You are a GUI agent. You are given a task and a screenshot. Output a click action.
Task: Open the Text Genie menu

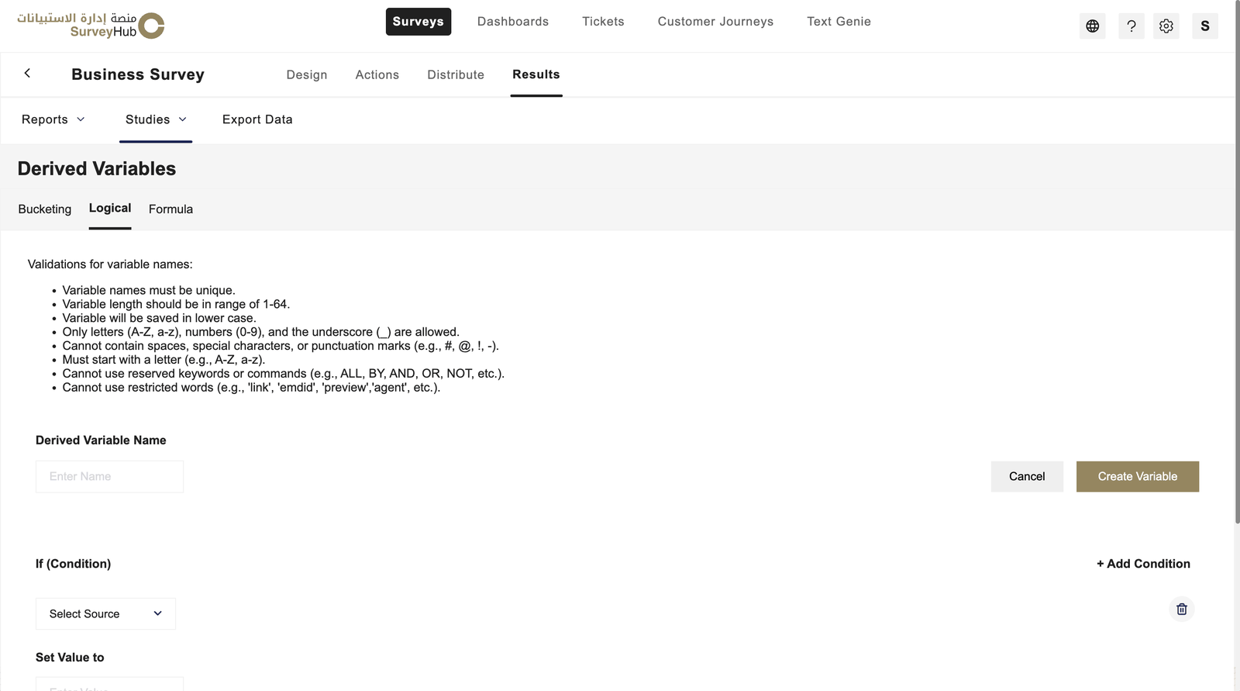pyautogui.click(x=839, y=22)
